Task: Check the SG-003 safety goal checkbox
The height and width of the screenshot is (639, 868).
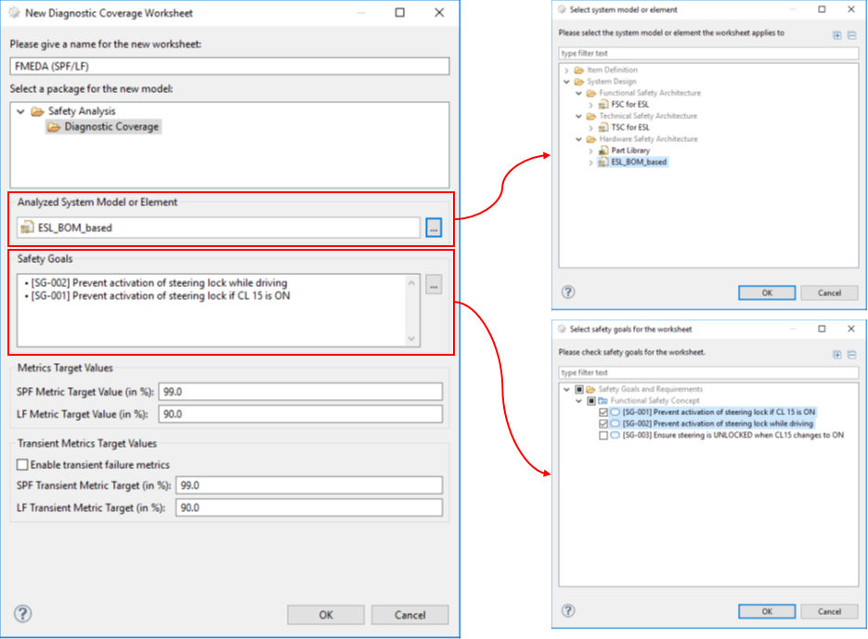Action: point(603,436)
